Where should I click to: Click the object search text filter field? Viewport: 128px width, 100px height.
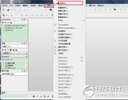click(x=15, y=60)
